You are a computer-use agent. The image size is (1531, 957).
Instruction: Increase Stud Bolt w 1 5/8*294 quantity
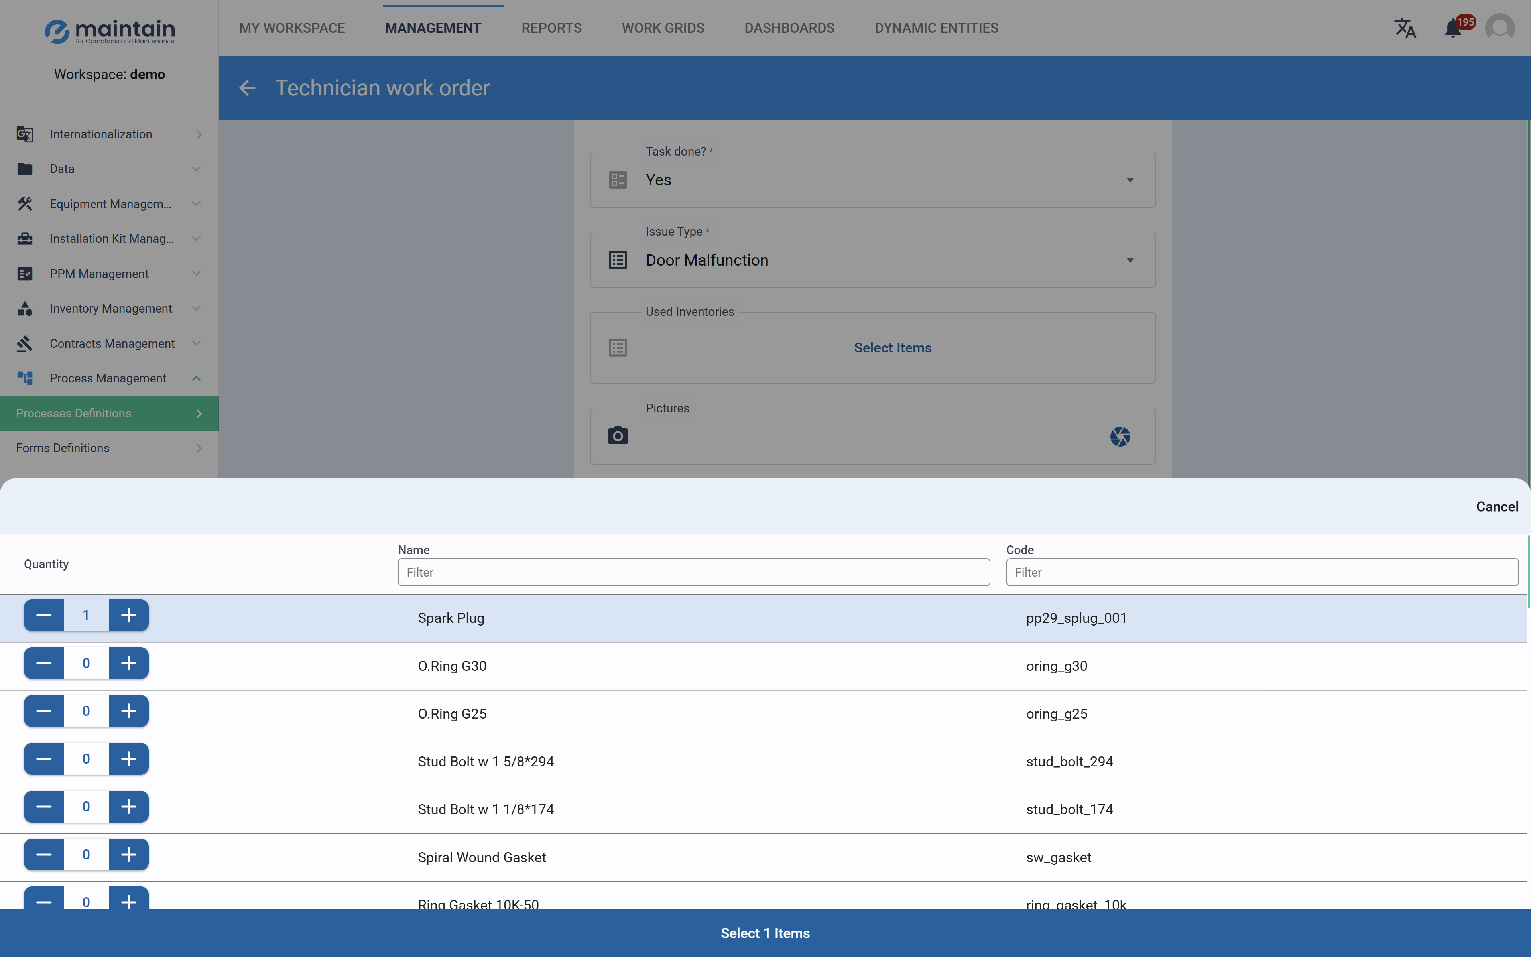click(128, 759)
